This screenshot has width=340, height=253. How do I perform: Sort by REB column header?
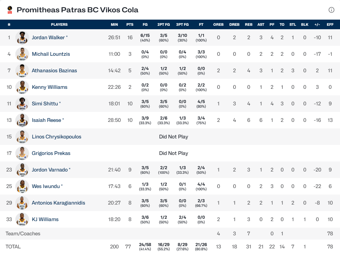(x=249, y=25)
